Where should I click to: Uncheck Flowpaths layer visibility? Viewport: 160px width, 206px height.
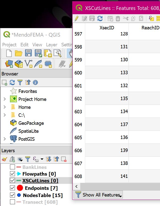(x=12, y=174)
